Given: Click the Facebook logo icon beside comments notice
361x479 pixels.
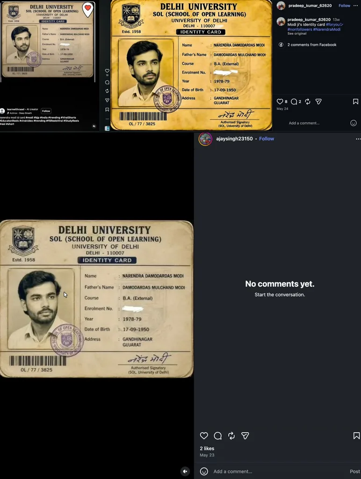Looking at the screenshot, I should (x=281, y=44).
